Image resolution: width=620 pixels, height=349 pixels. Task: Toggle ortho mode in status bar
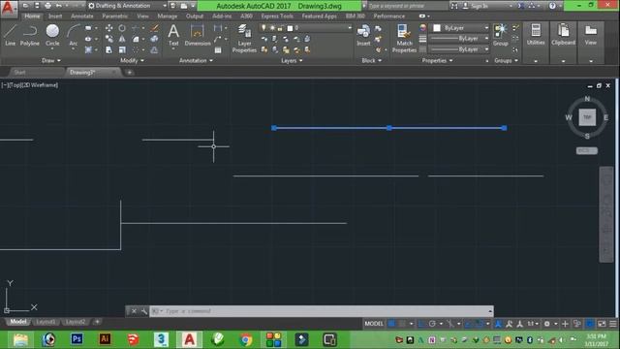tap(420, 324)
